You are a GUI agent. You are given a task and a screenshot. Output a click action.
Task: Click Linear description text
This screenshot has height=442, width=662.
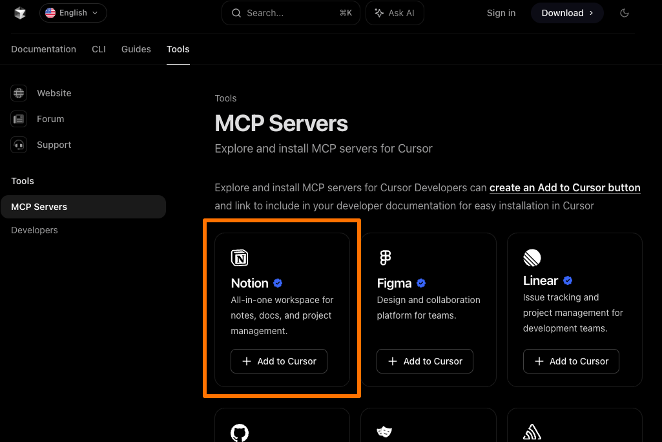[x=573, y=313]
